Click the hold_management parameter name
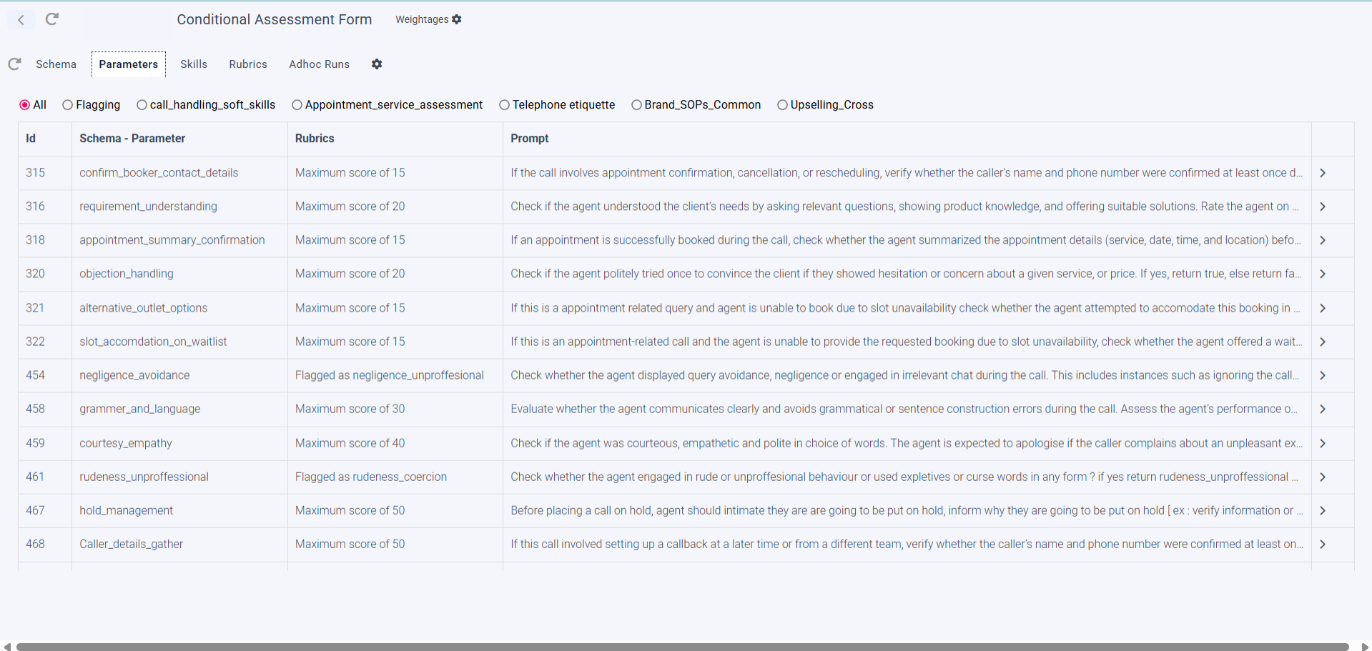The image size is (1372, 651). (126, 510)
